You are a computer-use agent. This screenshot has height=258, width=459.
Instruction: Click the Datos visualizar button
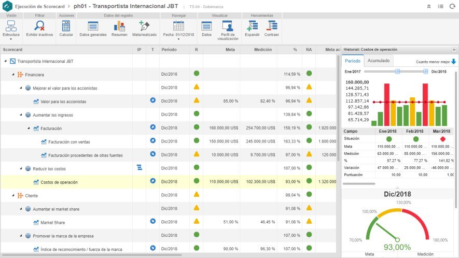tap(206, 27)
